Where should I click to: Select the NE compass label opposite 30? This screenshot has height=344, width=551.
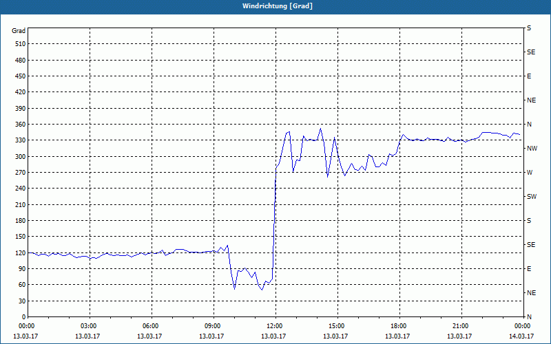click(531, 293)
